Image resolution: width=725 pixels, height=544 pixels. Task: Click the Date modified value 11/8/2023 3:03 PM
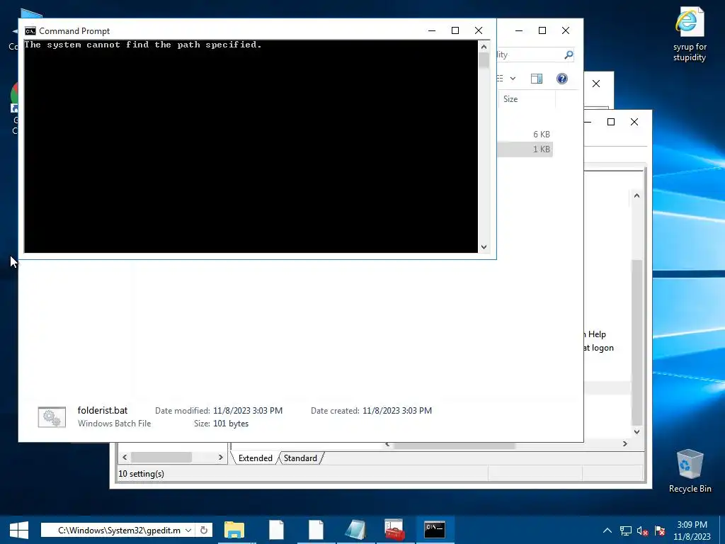[247, 410]
